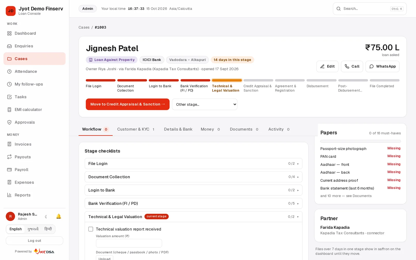Image resolution: width=416 pixels, height=260 pixels.
Task: Expand the Document Collection checklist
Action: pos(193,177)
